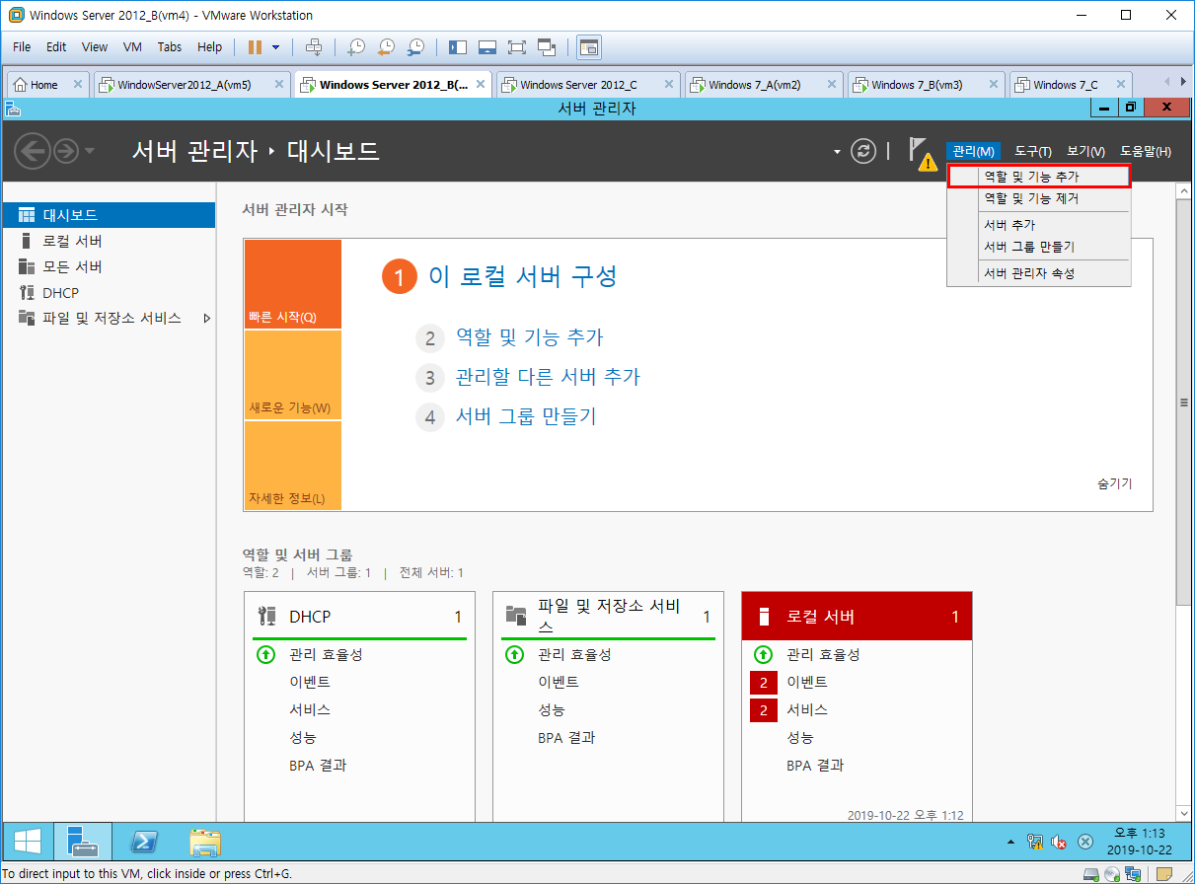Open the VMware Help menu
Image resolution: width=1195 pixels, height=884 pixels.
point(210,46)
